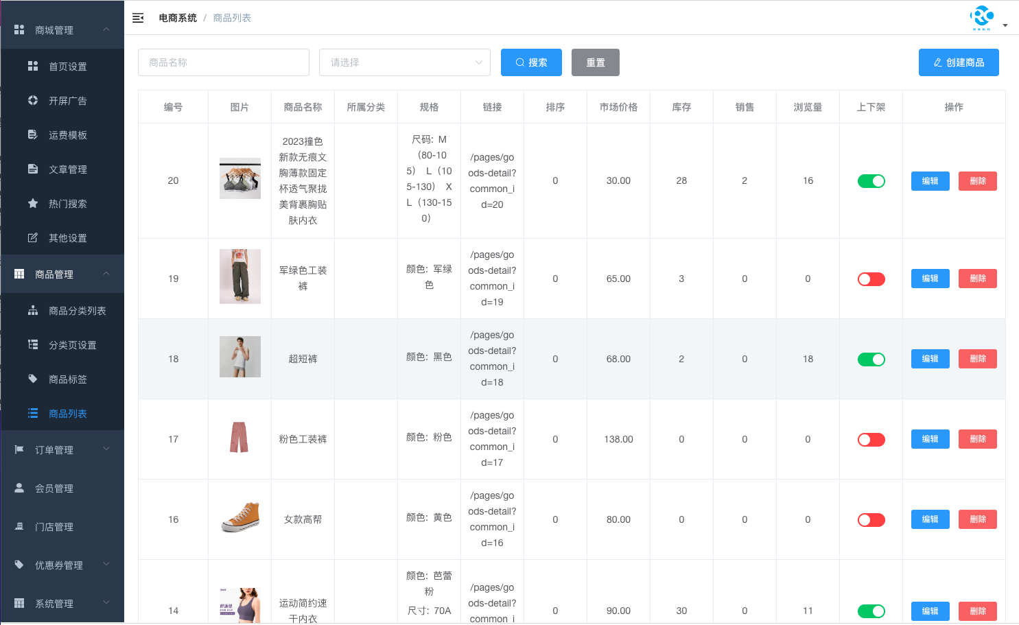Collapse the 商品管理 sidebar menu
This screenshot has width=1019, height=625.
click(x=62, y=274)
